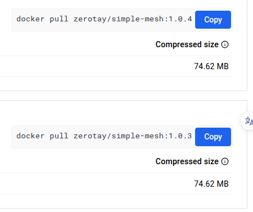Image resolution: width=253 pixels, height=212 pixels.
Task: Click word 'docker' in 1.0.4 command
Action: pos(30,19)
